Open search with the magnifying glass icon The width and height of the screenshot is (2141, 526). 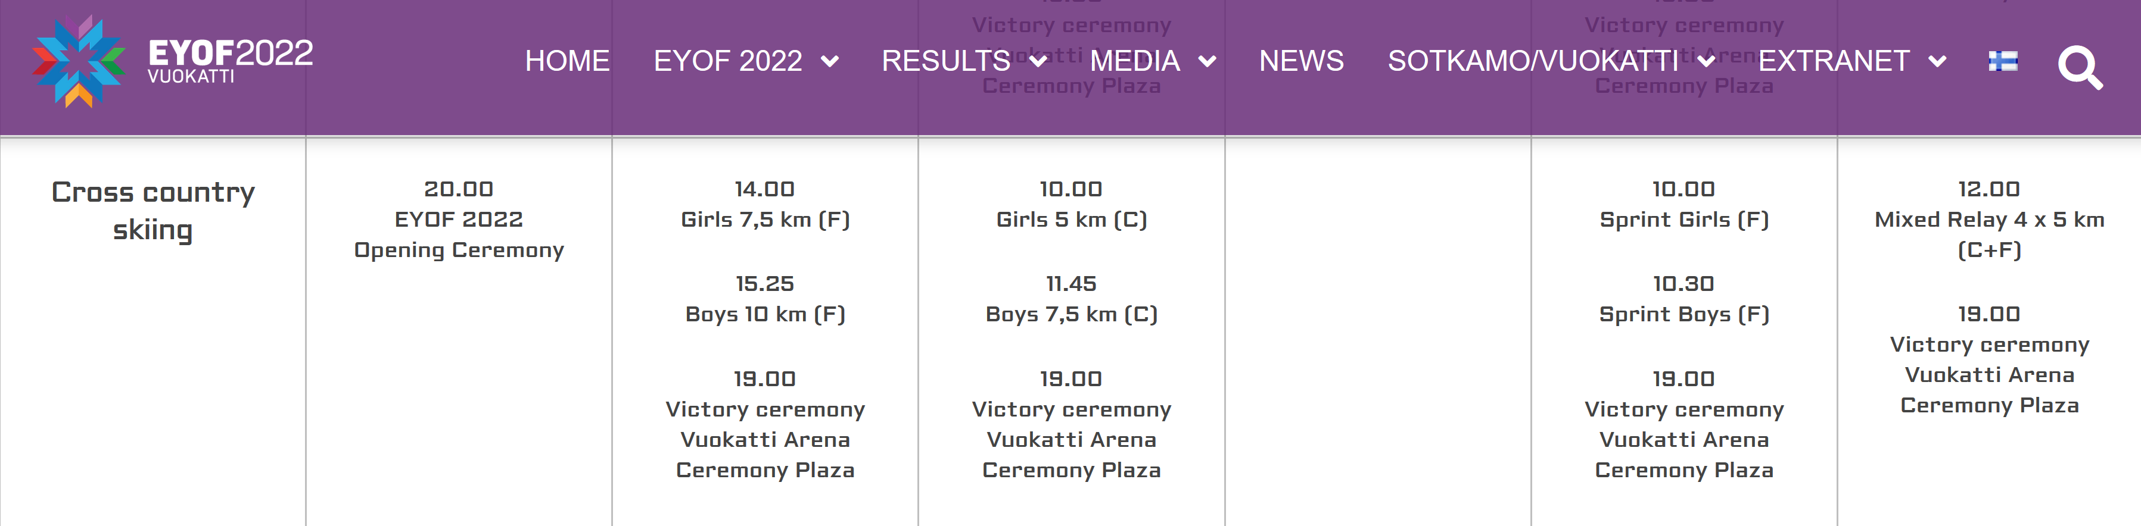(x=2078, y=67)
